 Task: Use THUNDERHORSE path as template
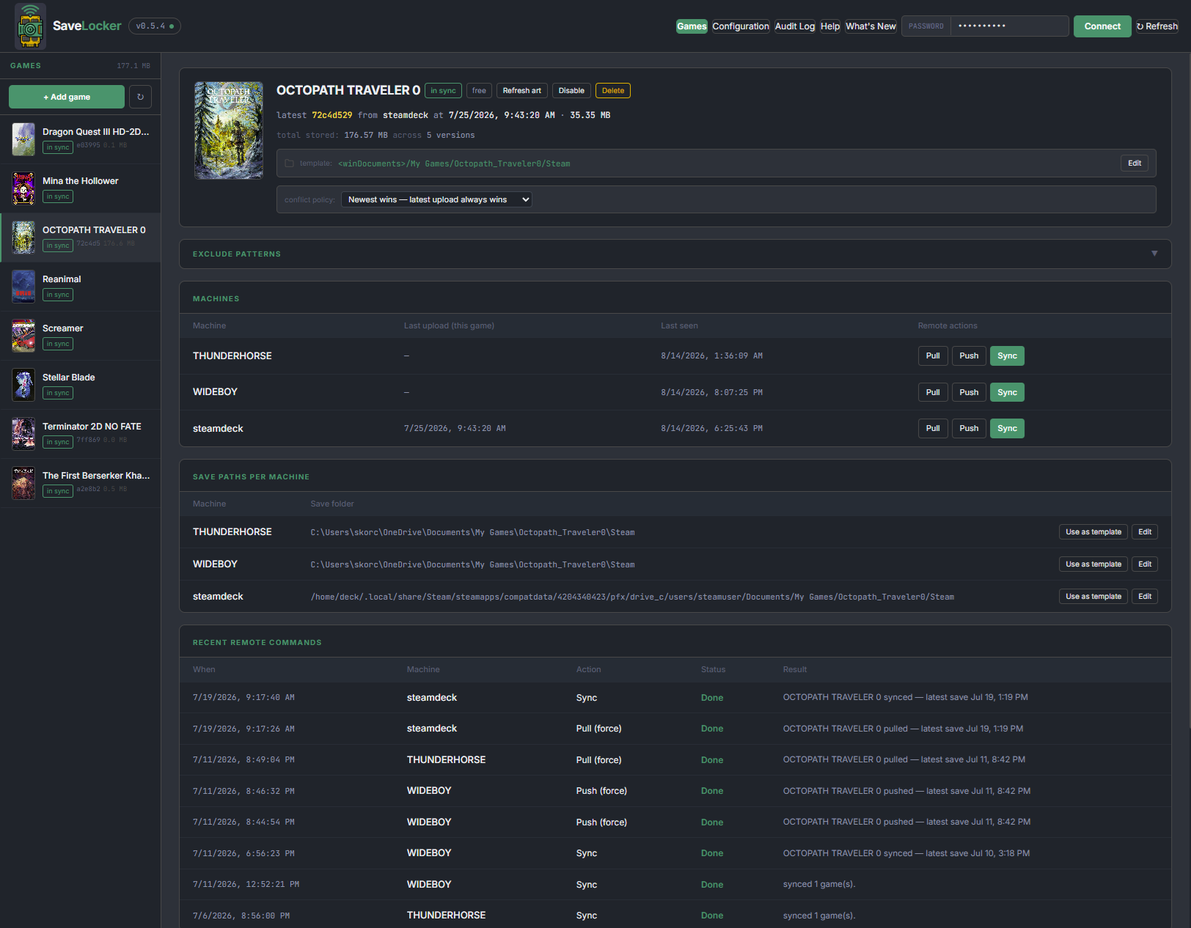pos(1093,532)
